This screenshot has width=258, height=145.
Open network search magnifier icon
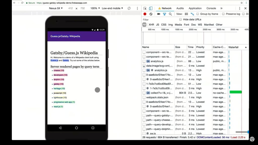(170, 14)
